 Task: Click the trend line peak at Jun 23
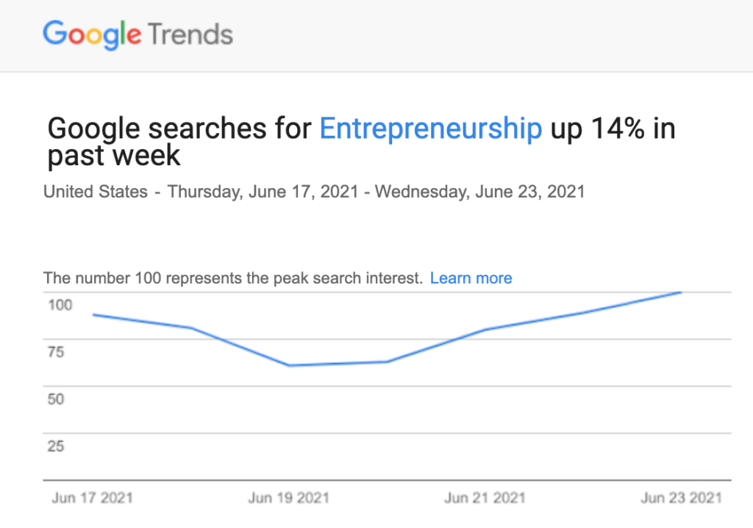[681, 292]
